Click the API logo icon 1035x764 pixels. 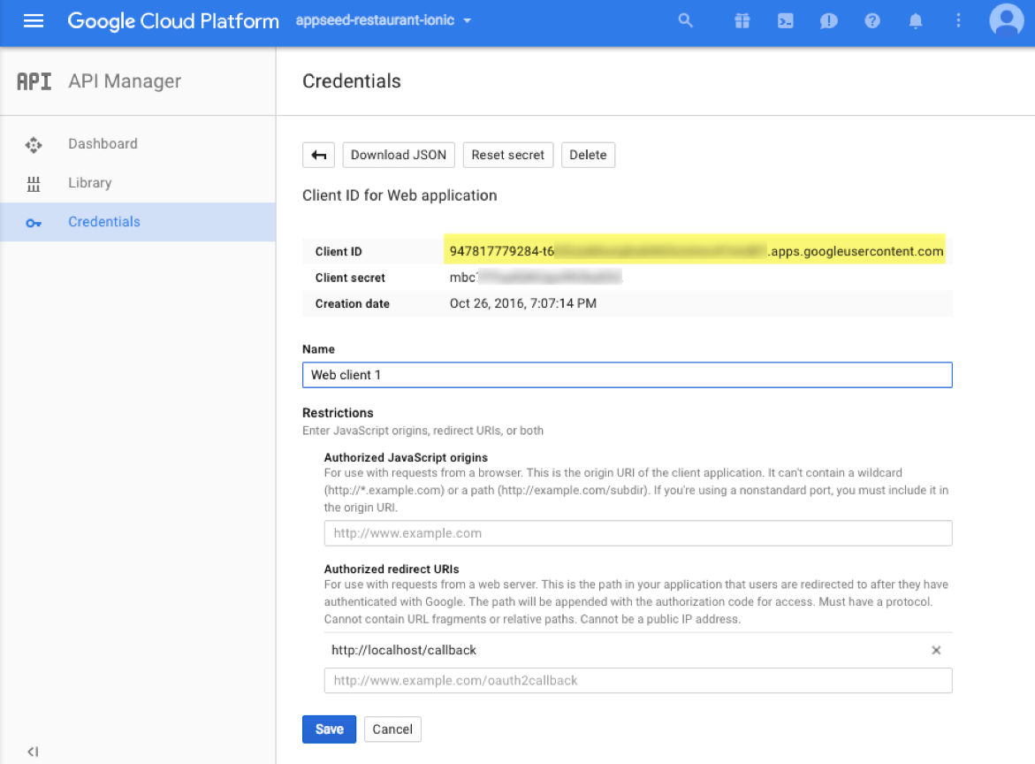34,81
